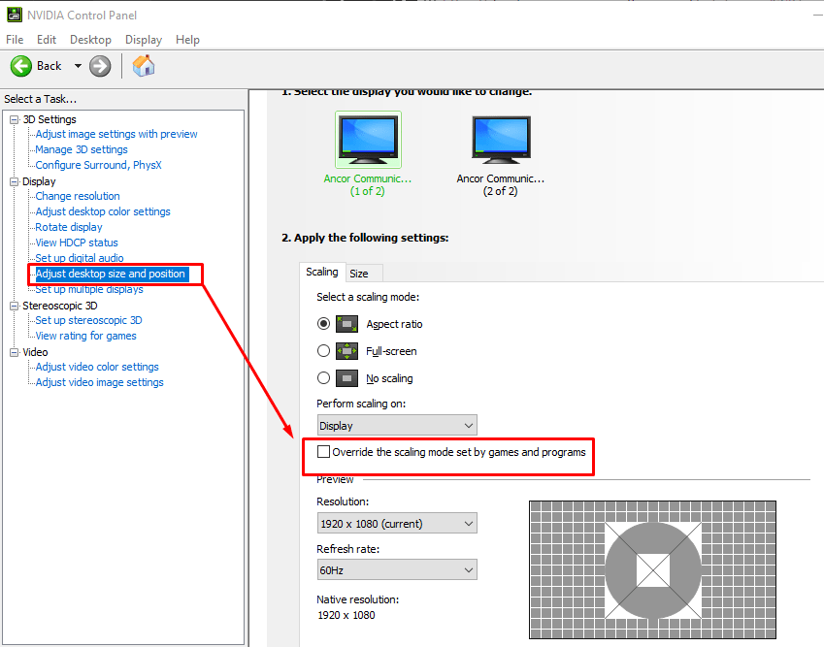This screenshot has width=824, height=647.
Task: Click the grayed Forward arrow icon
Action: coord(99,65)
